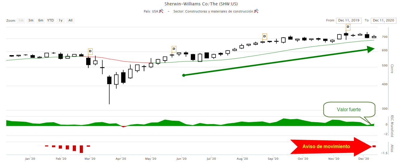Click the tools icon next to Sector
The height and width of the screenshot is (166, 400).
point(256,11)
